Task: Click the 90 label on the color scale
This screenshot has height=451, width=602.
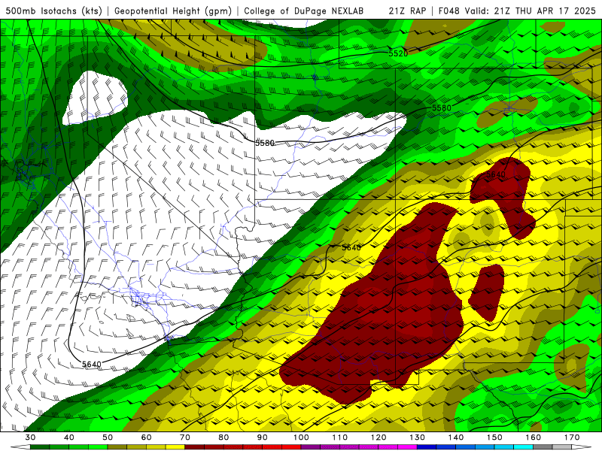Action: [x=262, y=437]
